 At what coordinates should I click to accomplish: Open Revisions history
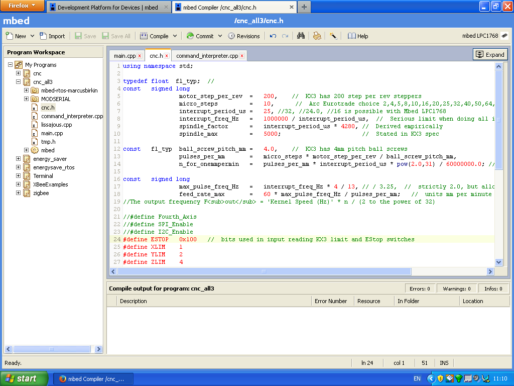pos(243,36)
